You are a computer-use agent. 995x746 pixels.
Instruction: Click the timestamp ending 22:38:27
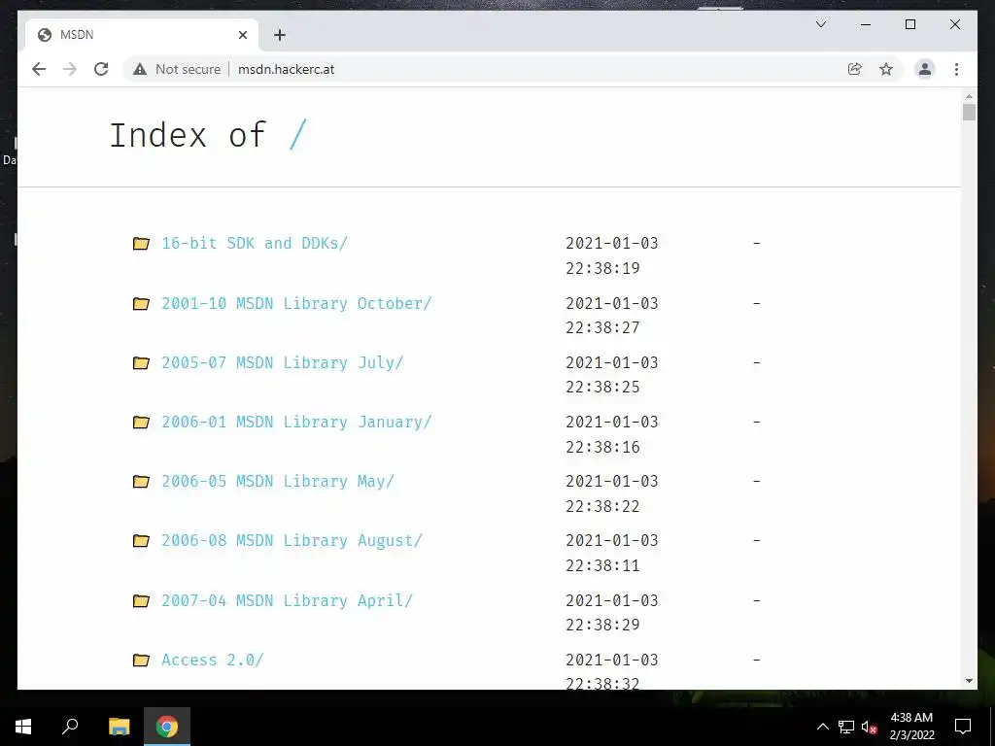pyautogui.click(x=612, y=316)
